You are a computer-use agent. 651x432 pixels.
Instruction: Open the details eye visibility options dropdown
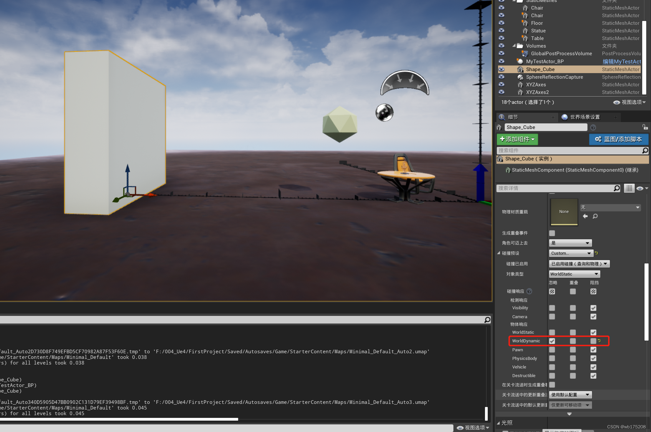point(642,188)
